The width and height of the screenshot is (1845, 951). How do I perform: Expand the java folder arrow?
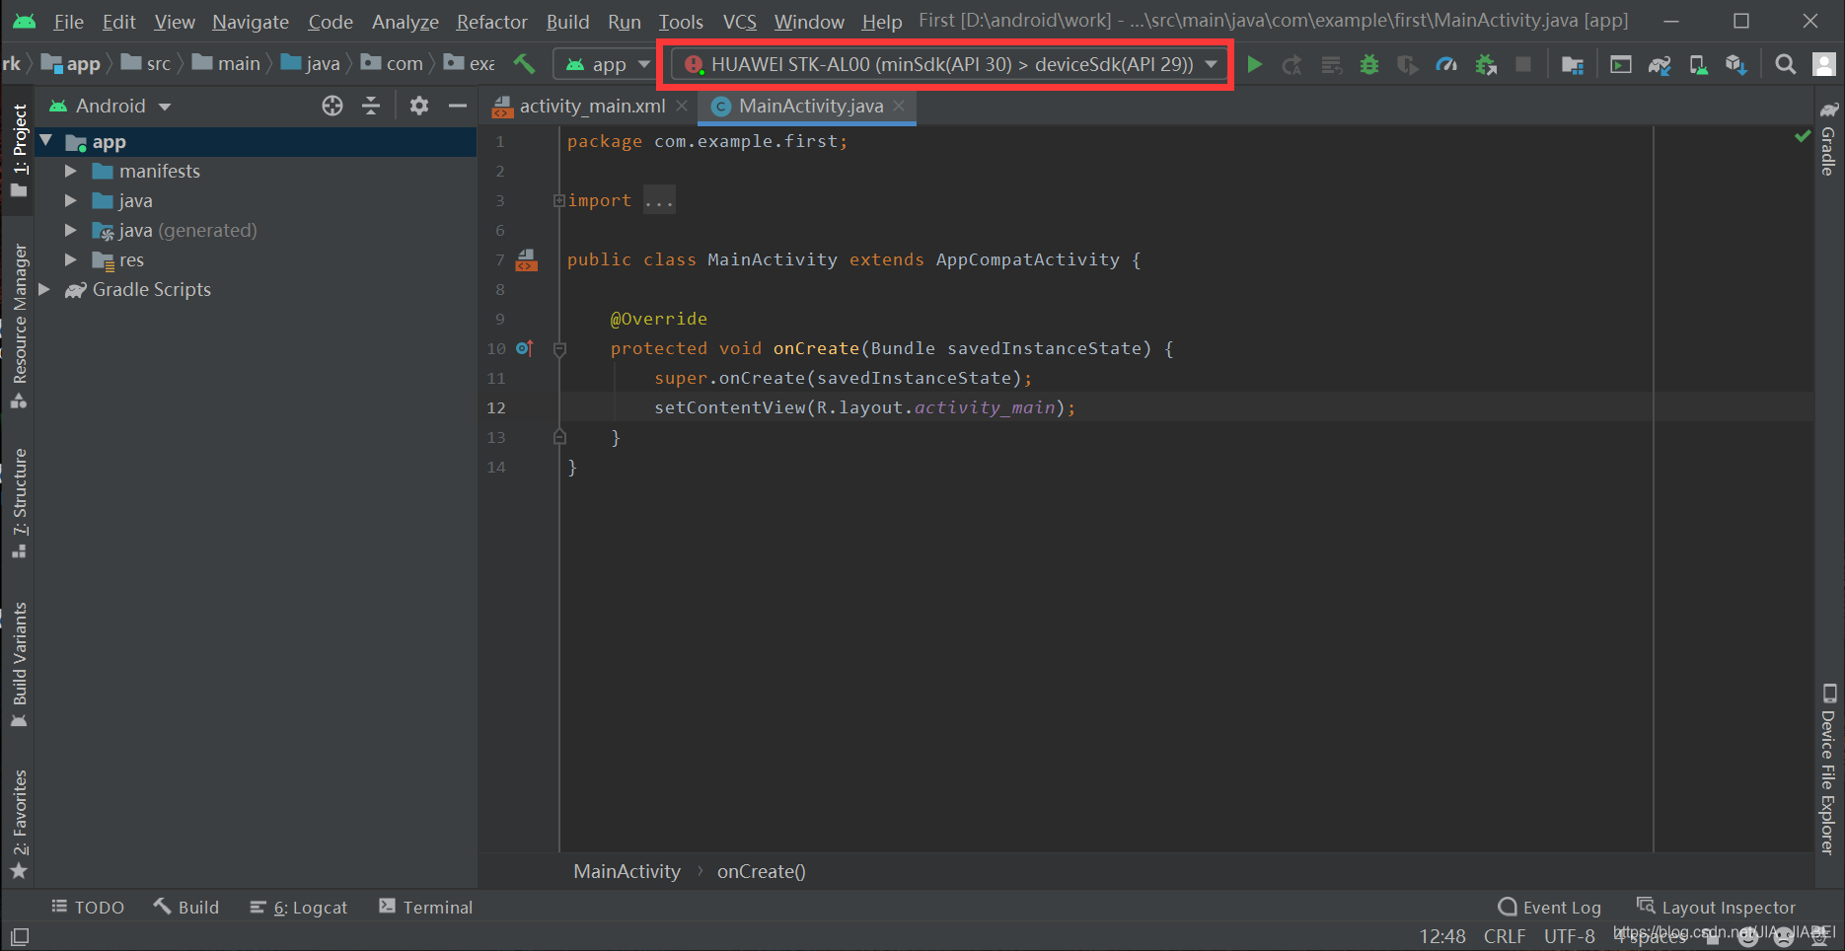pos(71,200)
